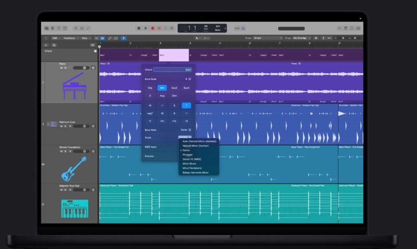This screenshot has height=249, width=417.
Task: Enable the metronome icon
Action: tap(244, 28)
